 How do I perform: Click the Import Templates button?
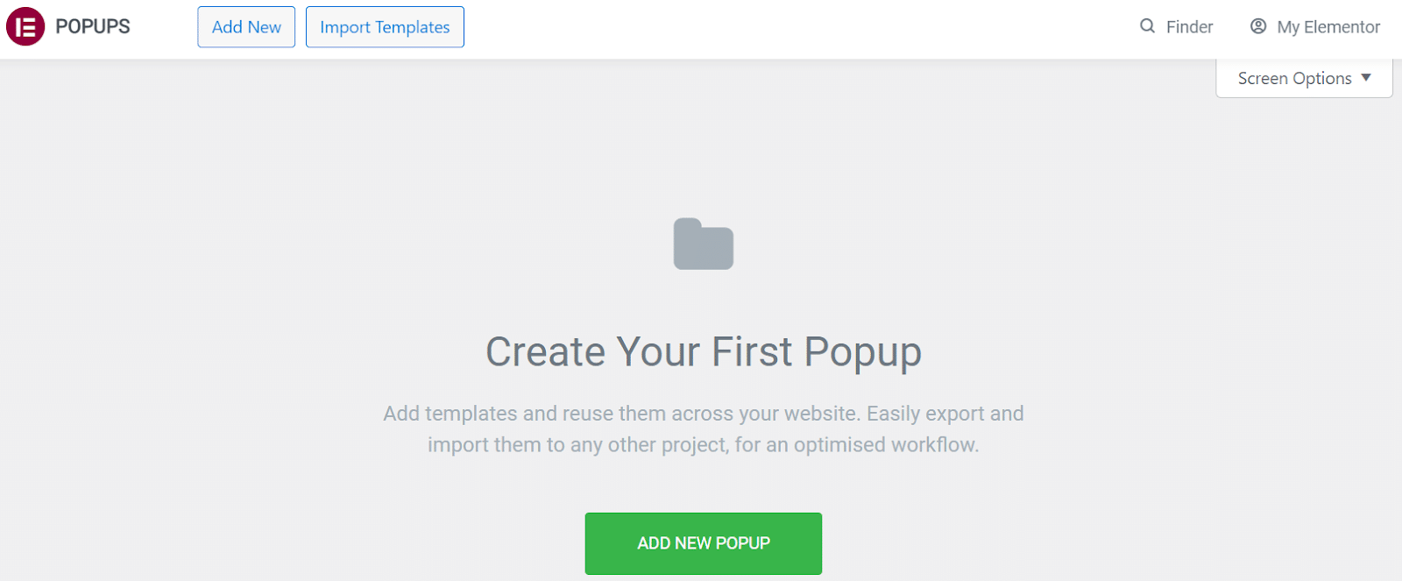point(384,27)
